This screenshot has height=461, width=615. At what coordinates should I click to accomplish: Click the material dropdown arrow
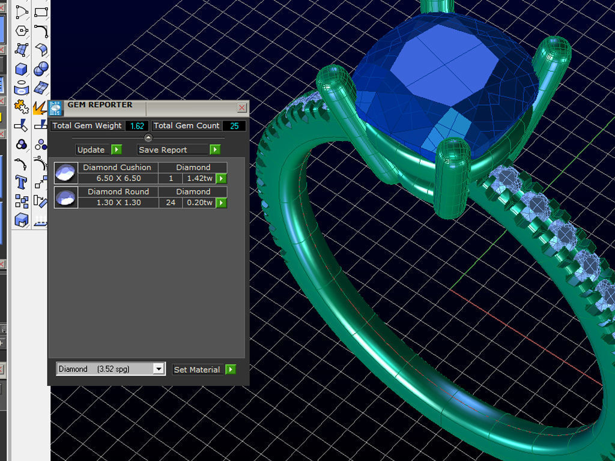tap(159, 369)
